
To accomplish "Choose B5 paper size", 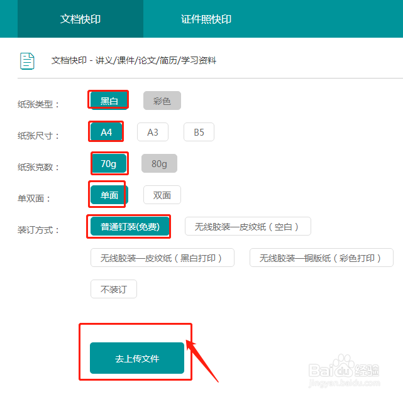I will [199, 132].
